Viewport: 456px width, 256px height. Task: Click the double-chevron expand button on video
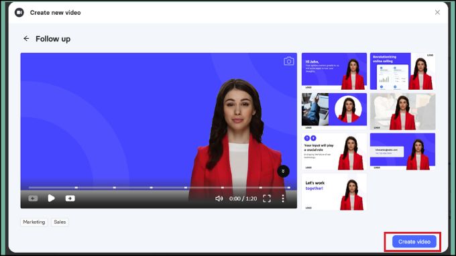tap(283, 171)
